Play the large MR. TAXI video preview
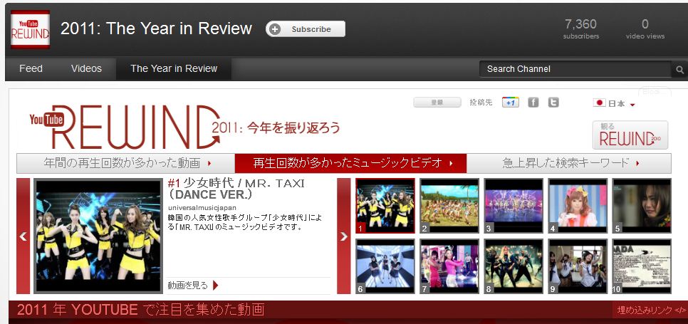Viewport: 688px width, 324px height. click(x=98, y=236)
